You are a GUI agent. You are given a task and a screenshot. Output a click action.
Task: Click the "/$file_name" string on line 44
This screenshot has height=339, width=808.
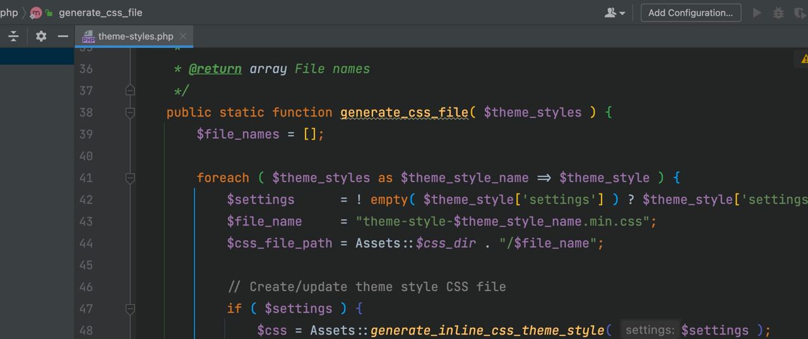pos(548,243)
